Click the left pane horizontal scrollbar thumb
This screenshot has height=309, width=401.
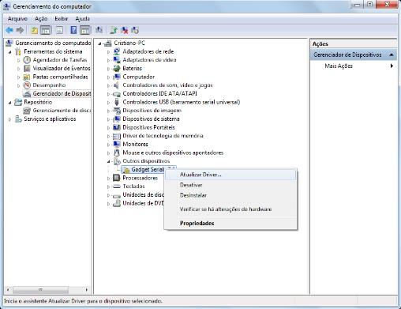click(x=40, y=290)
